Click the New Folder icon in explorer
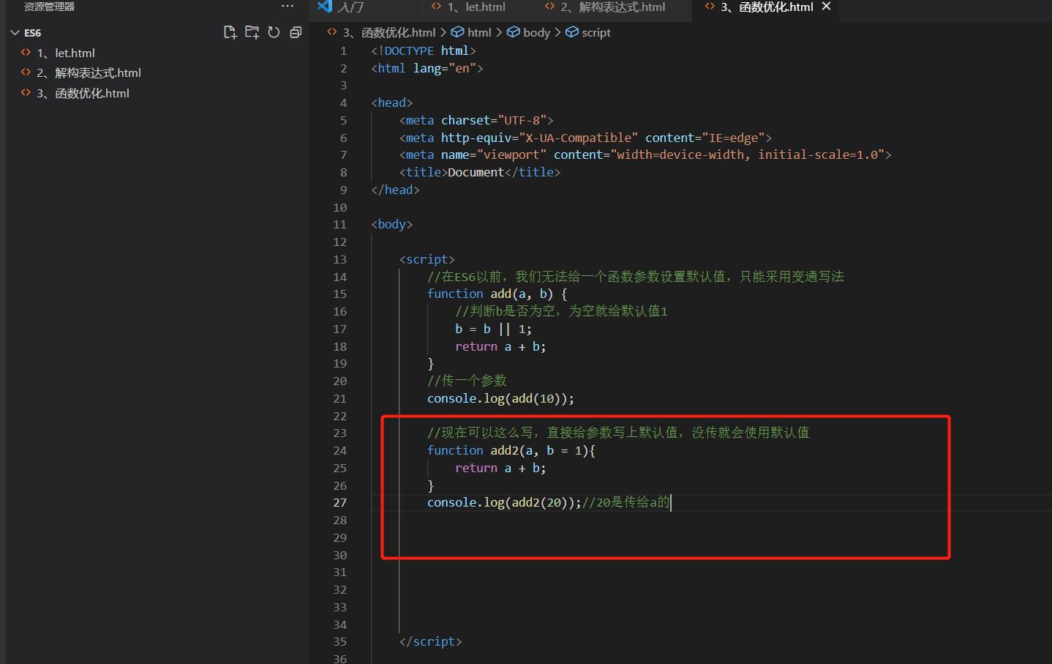Viewport: 1052px width, 664px height. [252, 32]
